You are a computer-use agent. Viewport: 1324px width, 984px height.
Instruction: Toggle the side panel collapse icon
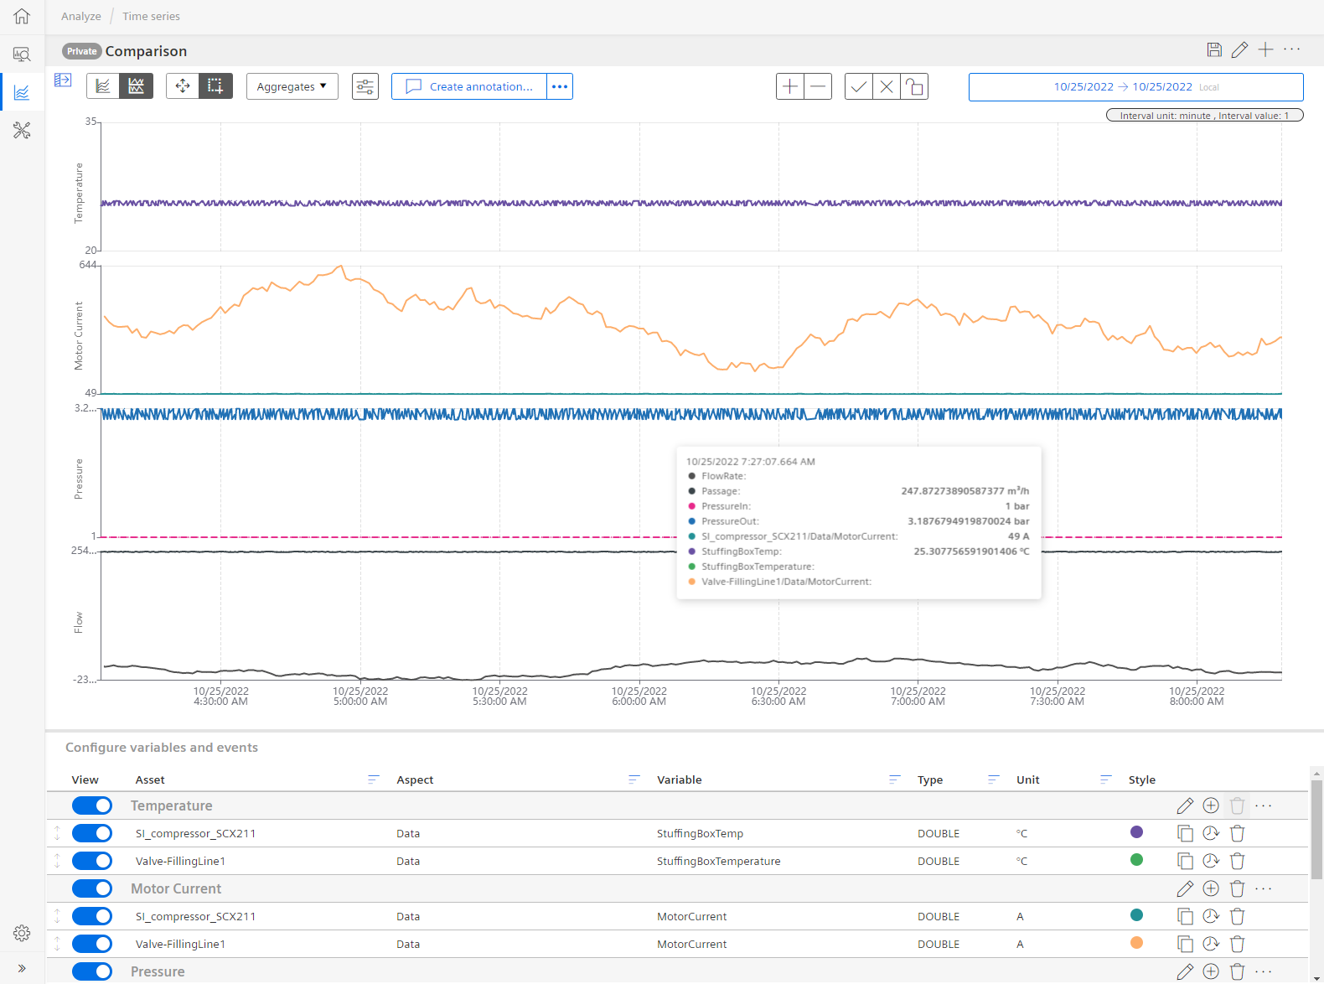[x=63, y=80]
